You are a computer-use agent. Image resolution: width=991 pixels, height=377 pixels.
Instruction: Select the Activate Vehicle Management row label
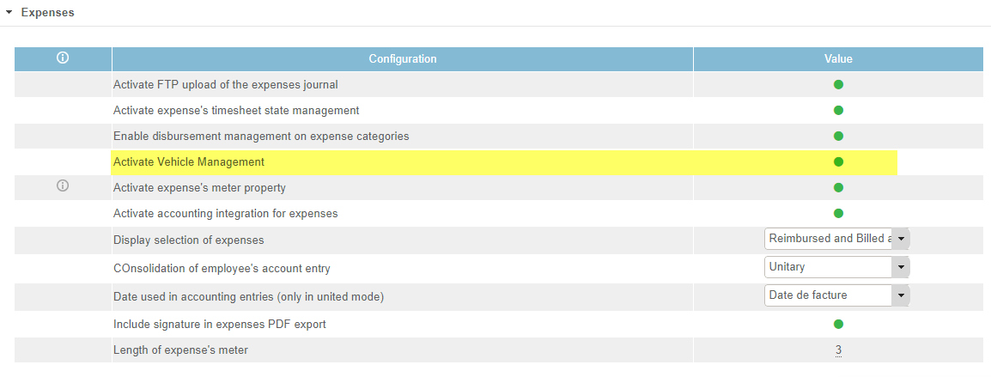tap(189, 161)
